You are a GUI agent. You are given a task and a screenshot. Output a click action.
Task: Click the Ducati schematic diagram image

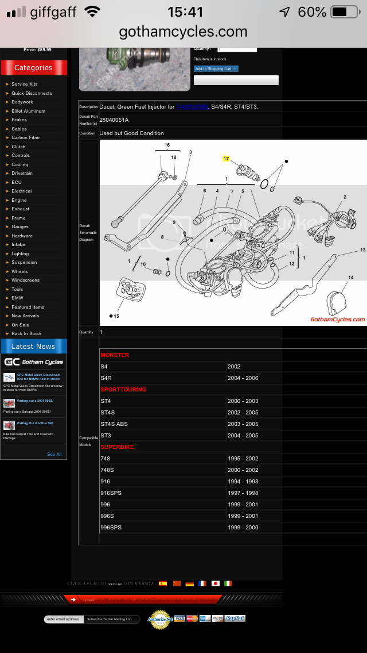click(x=233, y=233)
